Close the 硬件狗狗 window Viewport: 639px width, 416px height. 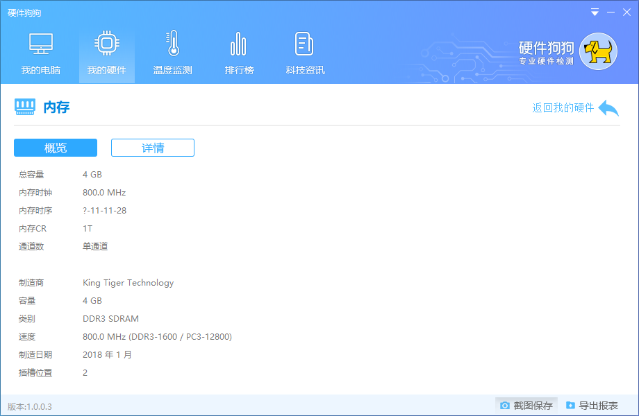(x=626, y=12)
